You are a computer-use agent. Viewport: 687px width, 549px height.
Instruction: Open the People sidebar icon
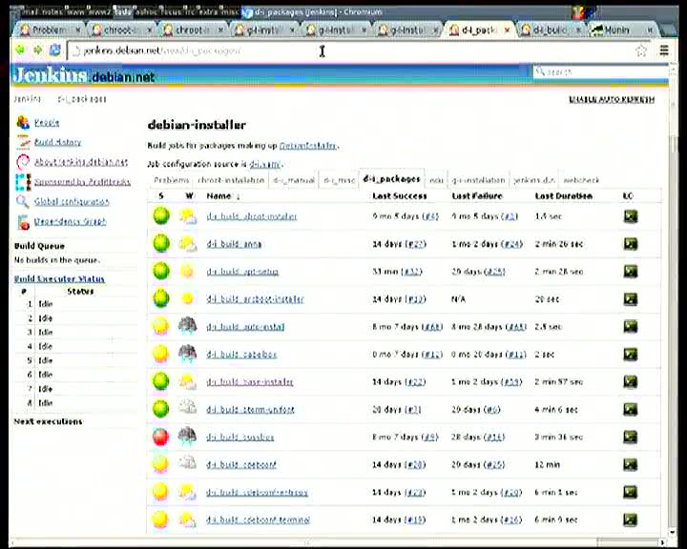click(23, 122)
